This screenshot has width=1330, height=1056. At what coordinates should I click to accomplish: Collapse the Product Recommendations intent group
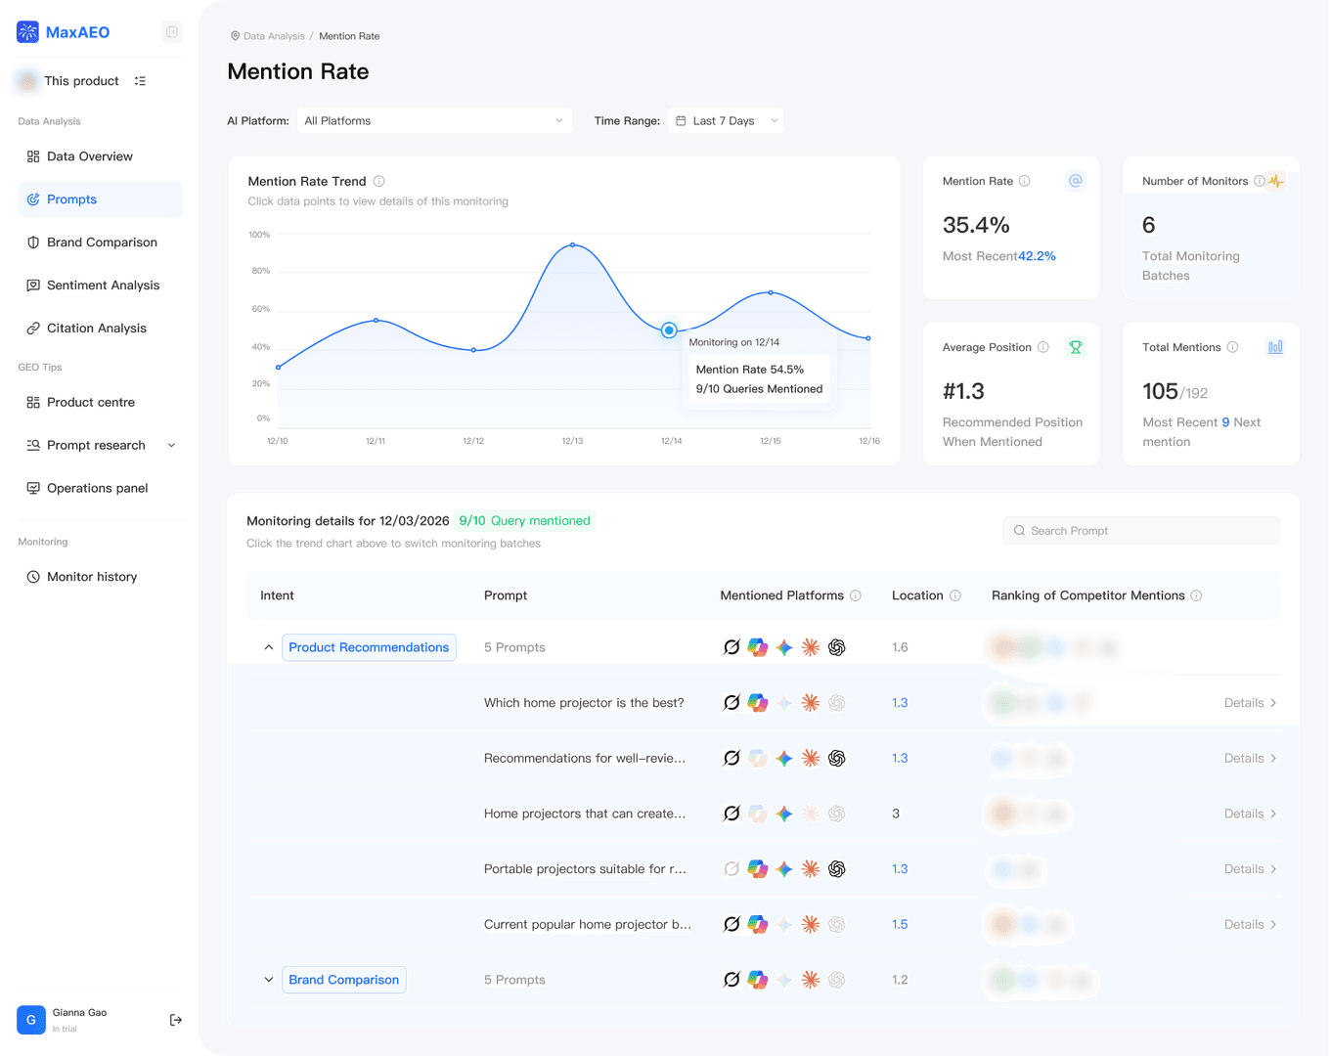point(269,647)
